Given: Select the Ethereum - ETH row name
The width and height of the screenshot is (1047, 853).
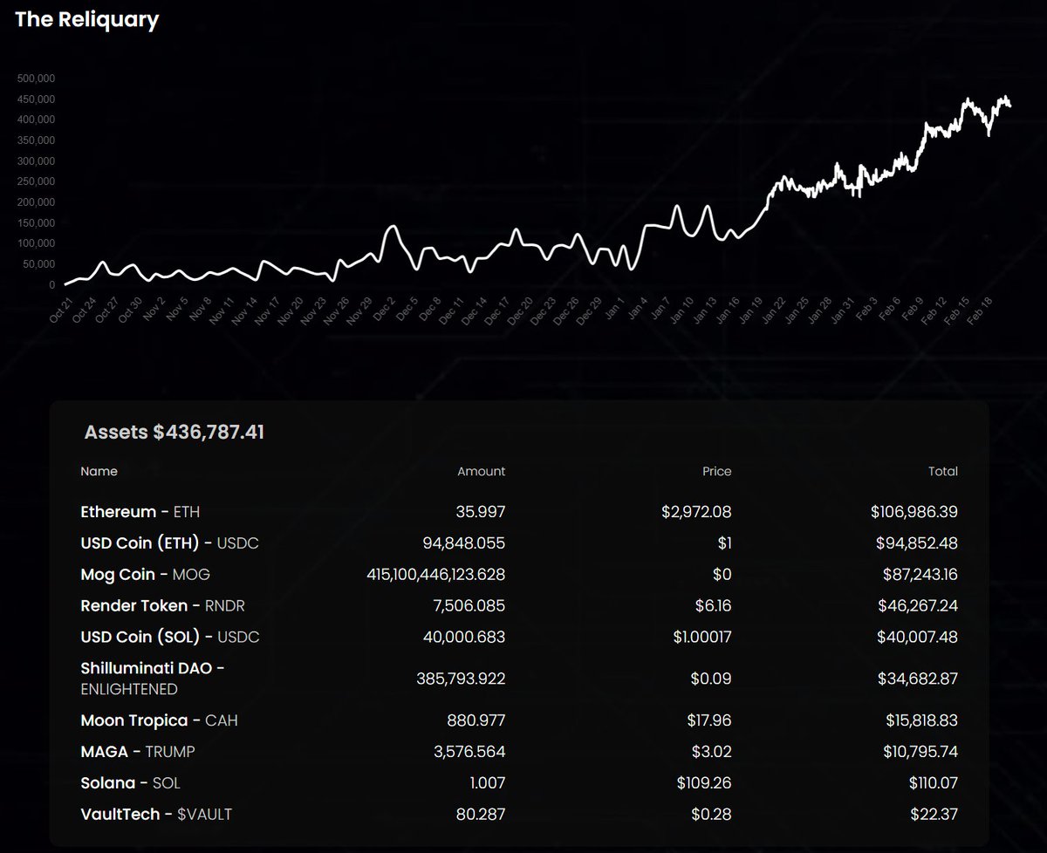Looking at the screenshot, I should coord(140,512).
